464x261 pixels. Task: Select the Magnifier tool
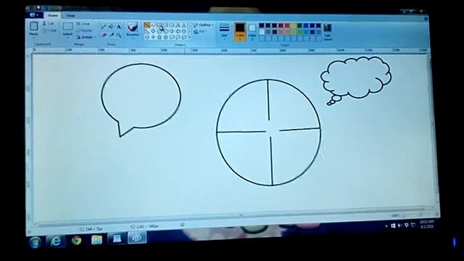(119, 36)
